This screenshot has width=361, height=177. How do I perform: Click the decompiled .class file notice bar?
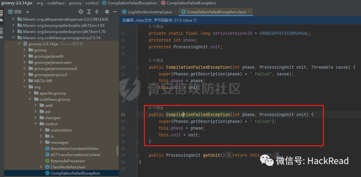pos(240,20)
